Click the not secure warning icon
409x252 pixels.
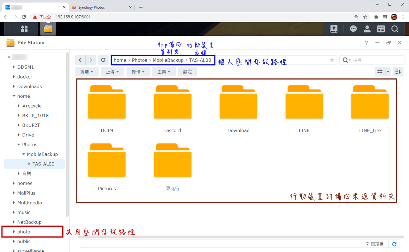tap(35, 17)
